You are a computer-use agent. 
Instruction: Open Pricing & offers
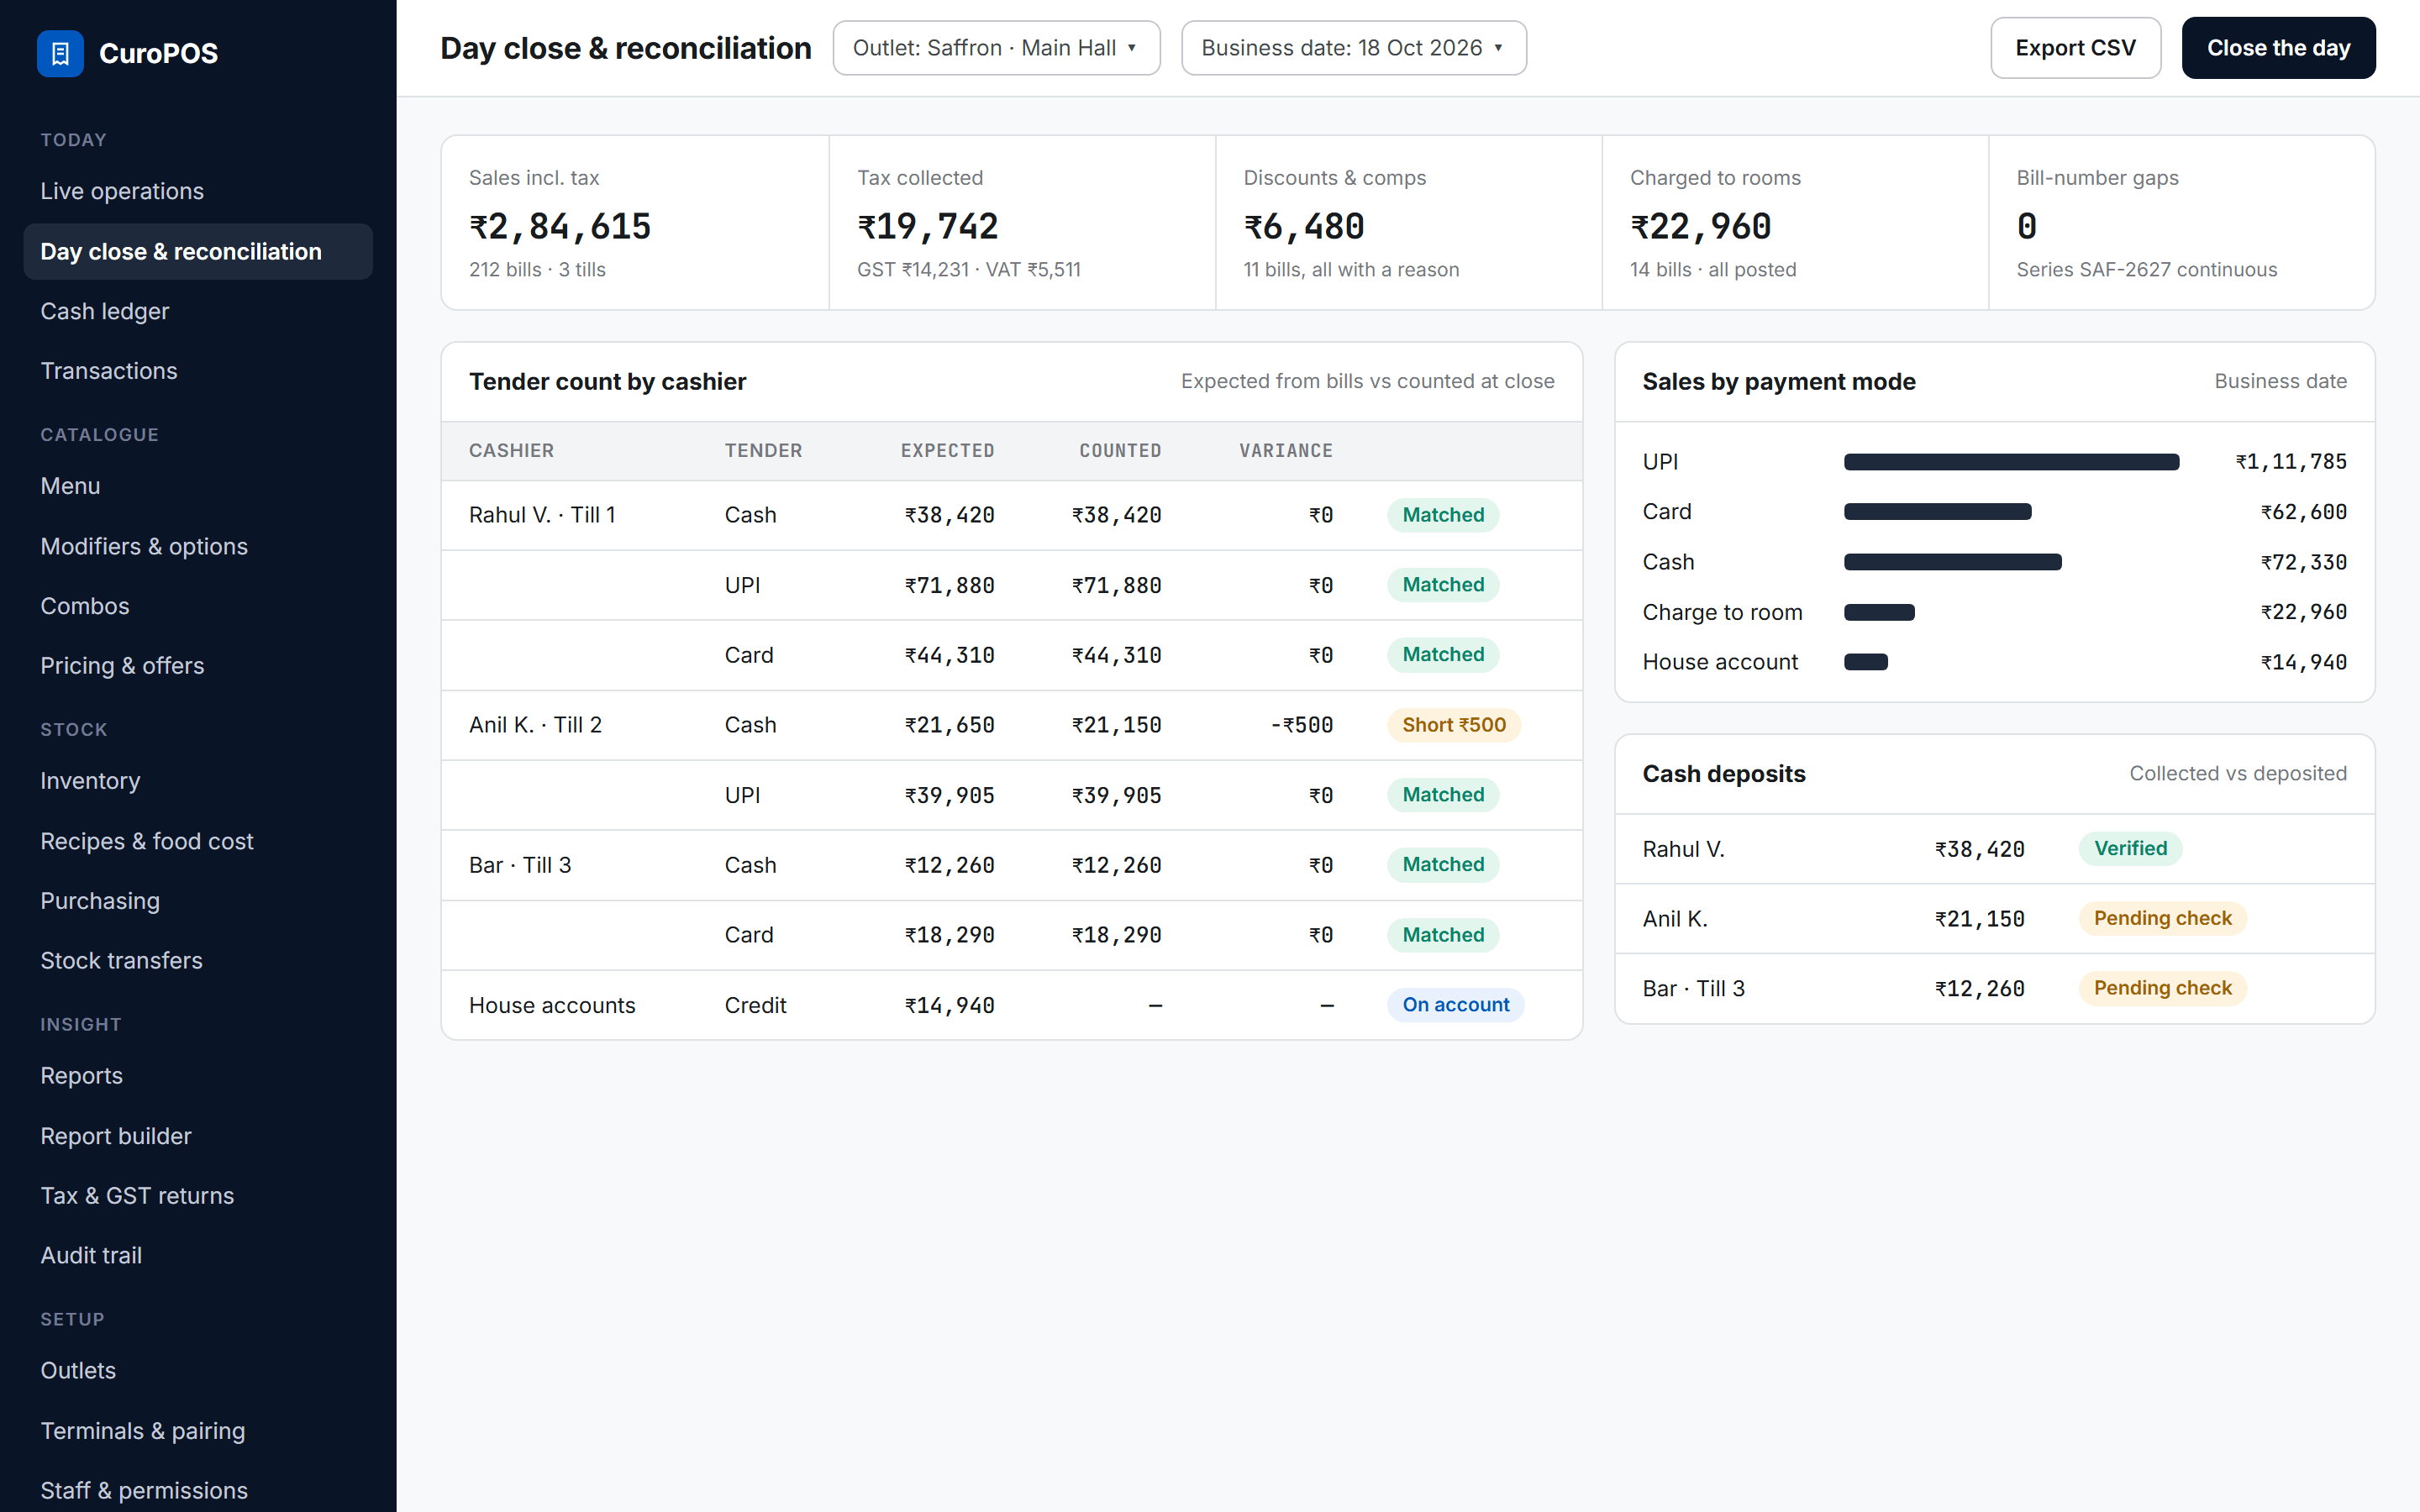198,666
